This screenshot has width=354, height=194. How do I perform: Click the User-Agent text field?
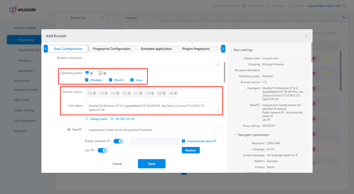coord(152,108)
